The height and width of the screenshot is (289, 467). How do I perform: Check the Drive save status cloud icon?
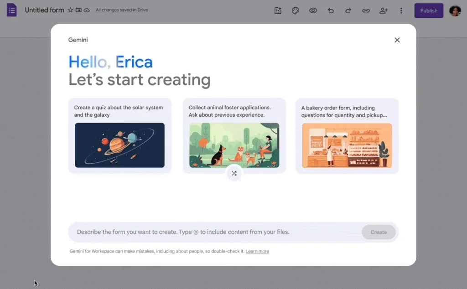point(88,10)
